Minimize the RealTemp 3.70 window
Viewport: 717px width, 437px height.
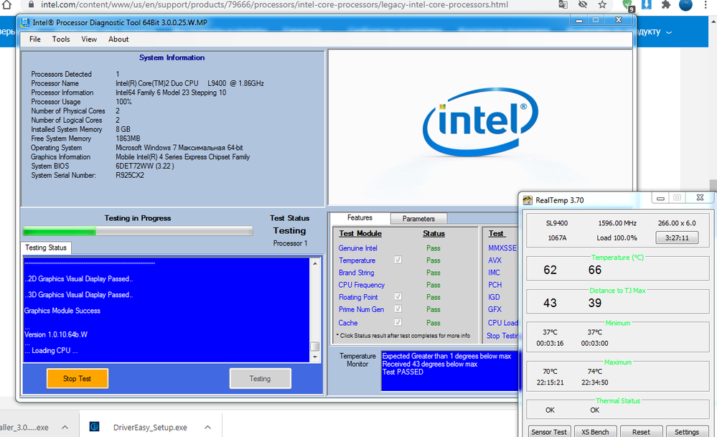coord(660,198)
